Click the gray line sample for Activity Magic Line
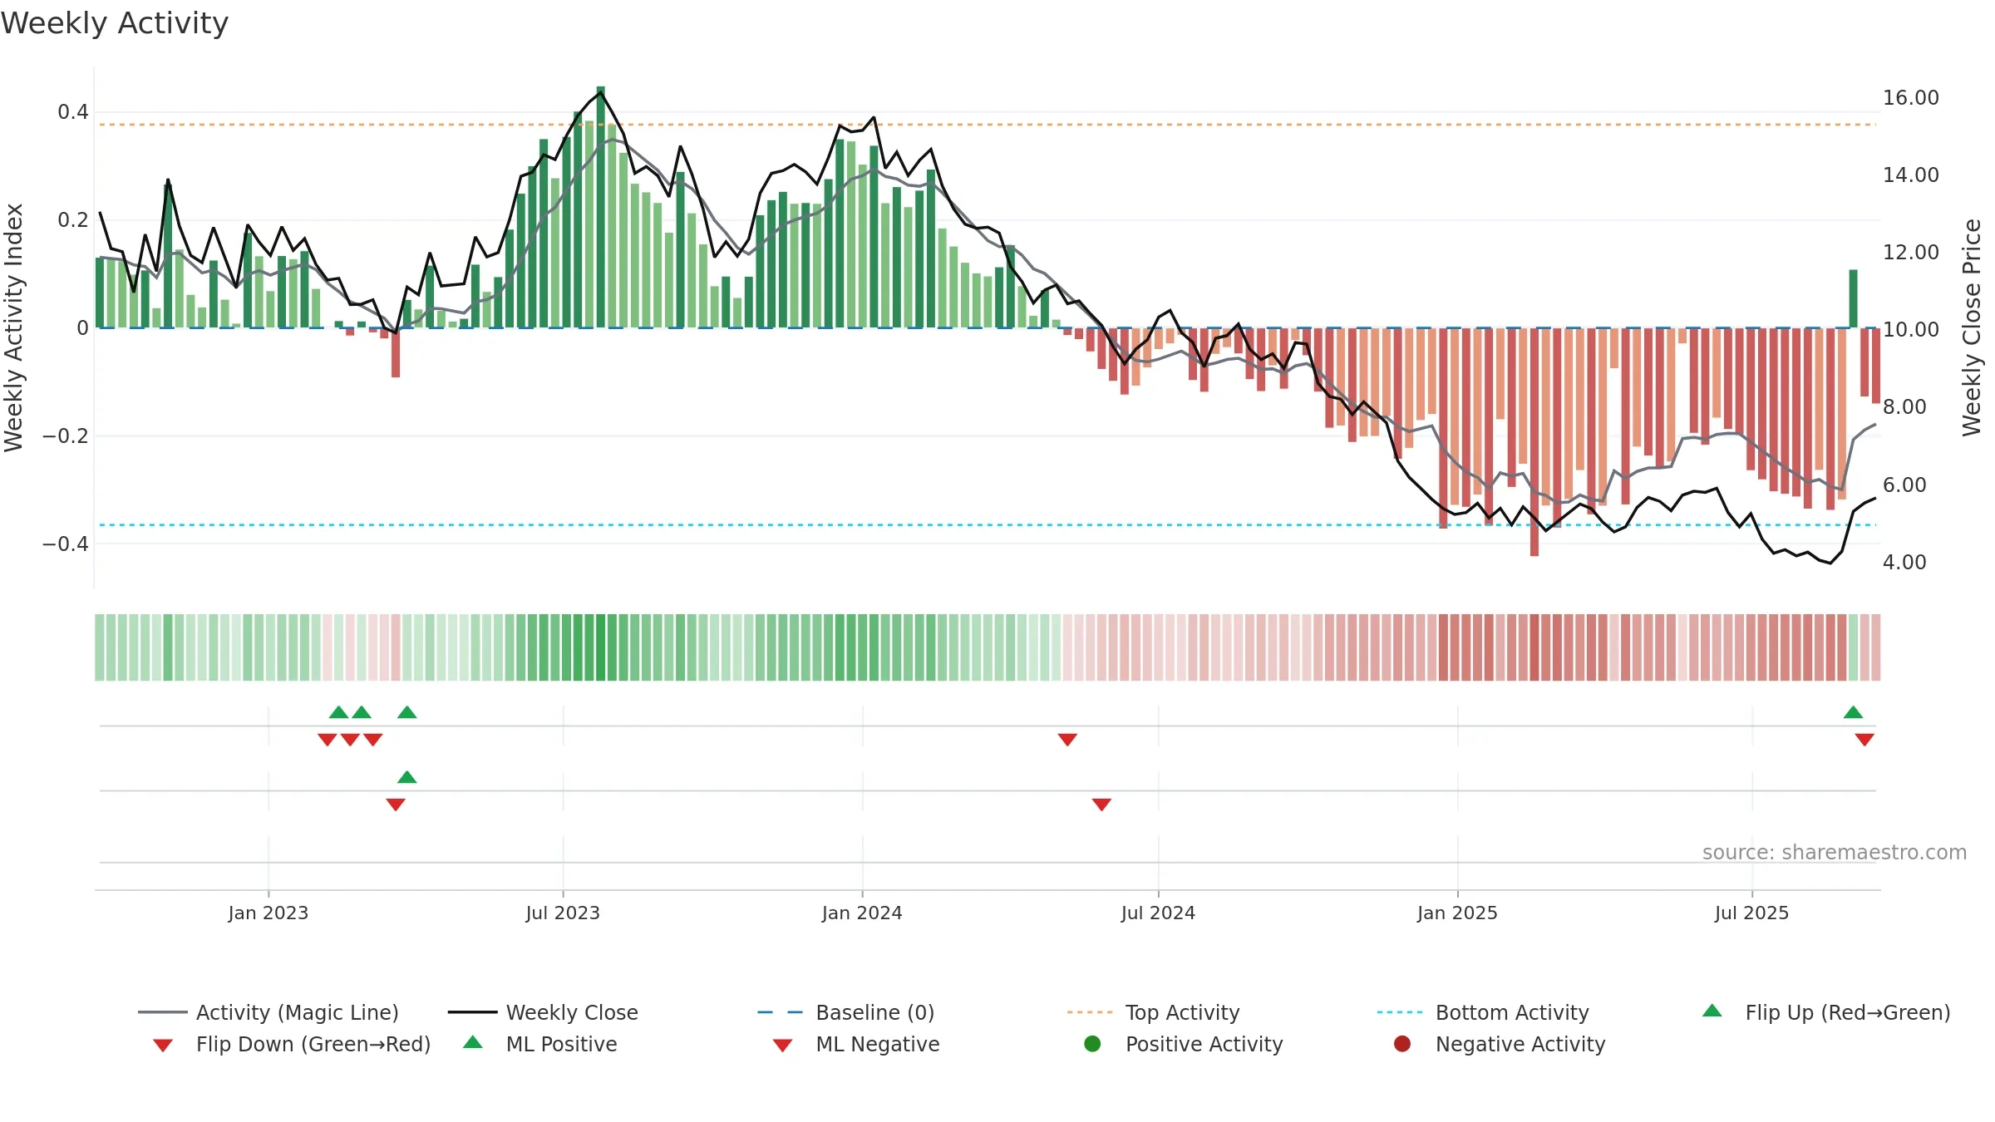The image size is (1995, 1122). 163,1012
